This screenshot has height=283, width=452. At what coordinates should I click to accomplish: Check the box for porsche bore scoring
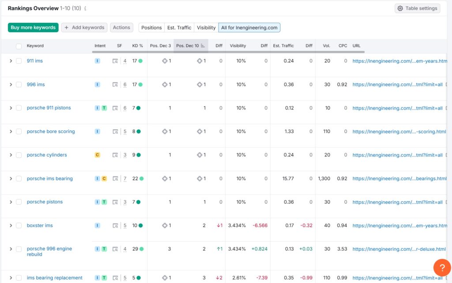point(19,132)
